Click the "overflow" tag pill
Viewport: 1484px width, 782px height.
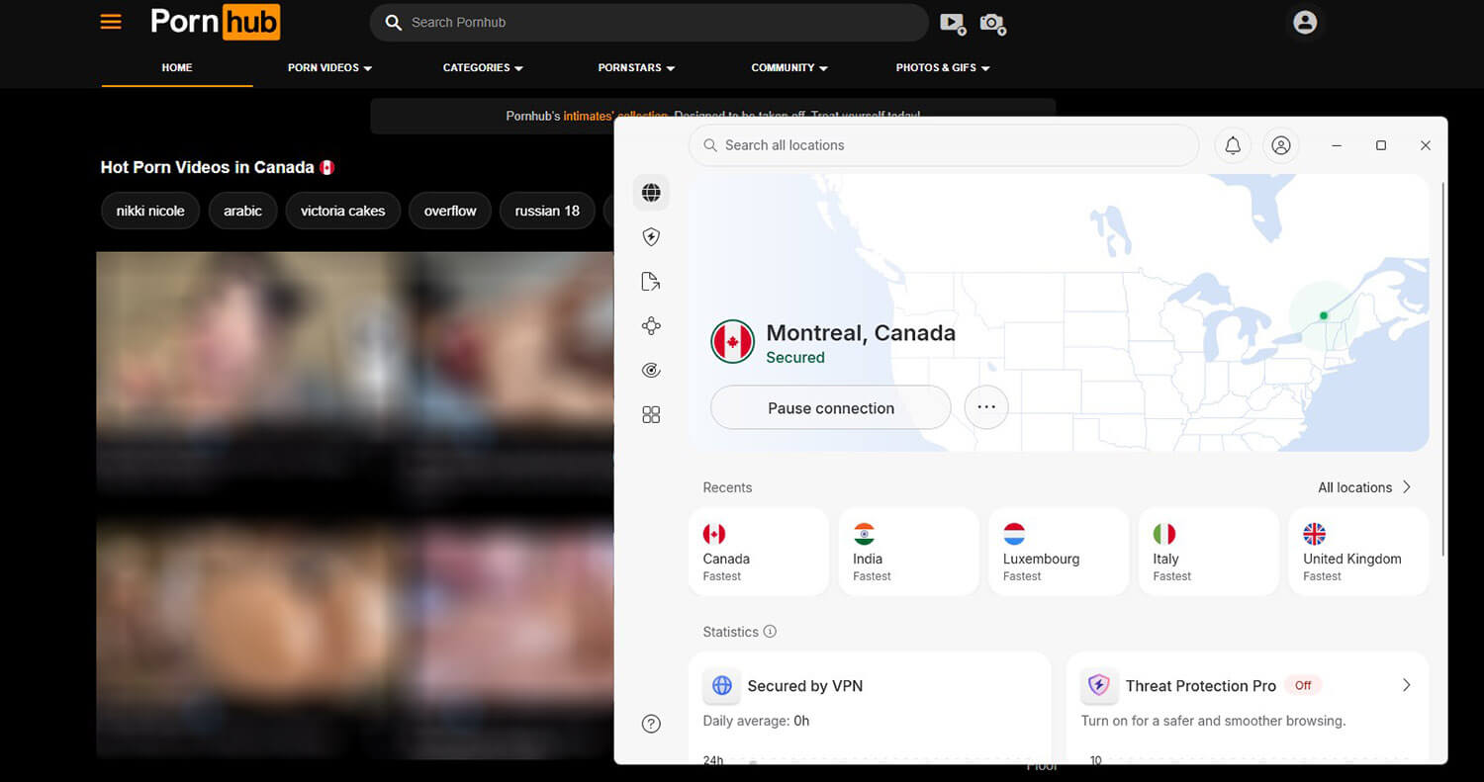click(x=450, y=211)
